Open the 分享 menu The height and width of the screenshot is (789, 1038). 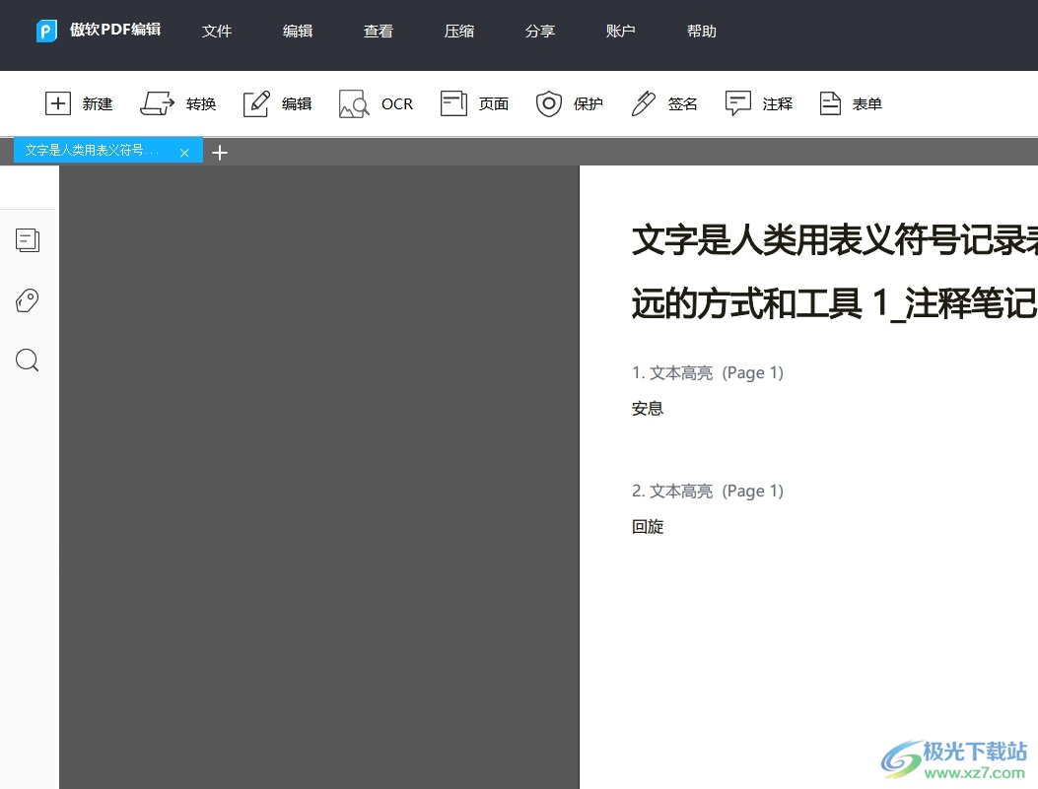[x=540, y=32]
